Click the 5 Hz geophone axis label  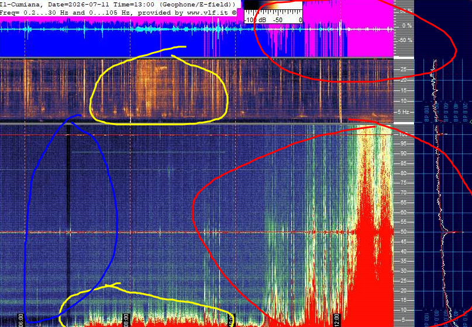tap(404, 112)
